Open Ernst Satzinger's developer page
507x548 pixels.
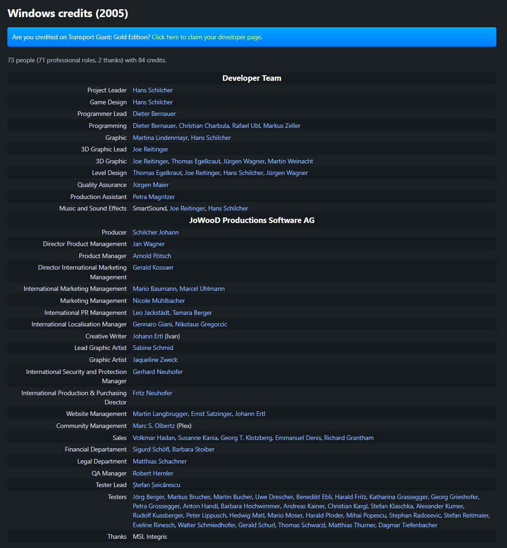pyautogui.click(x=211, y=414)
